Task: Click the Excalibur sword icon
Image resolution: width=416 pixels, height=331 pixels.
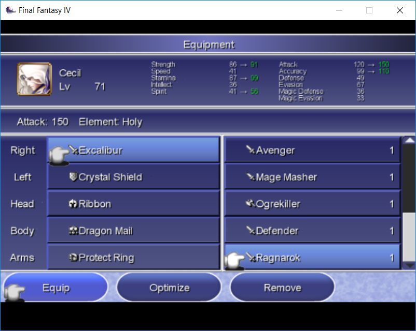Action: 73,150
